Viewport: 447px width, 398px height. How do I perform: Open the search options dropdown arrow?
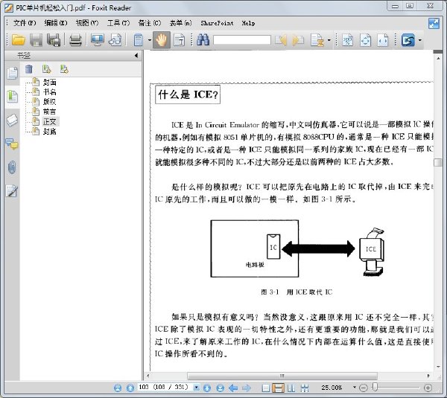[329, 40]
